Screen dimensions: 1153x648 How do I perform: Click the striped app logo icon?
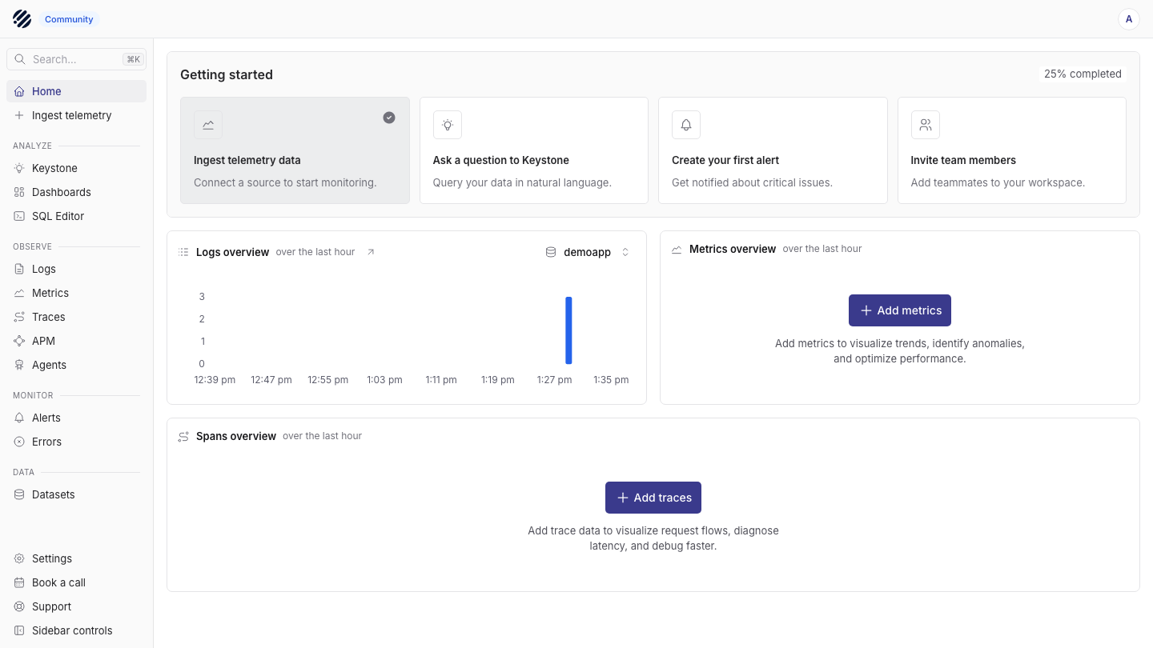22,19
